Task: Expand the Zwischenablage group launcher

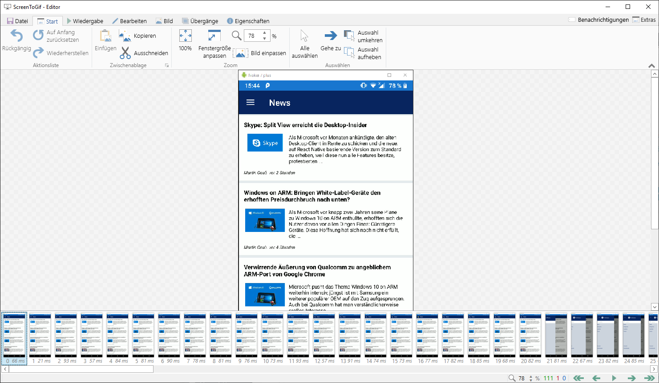Action: tap(167, 65)
